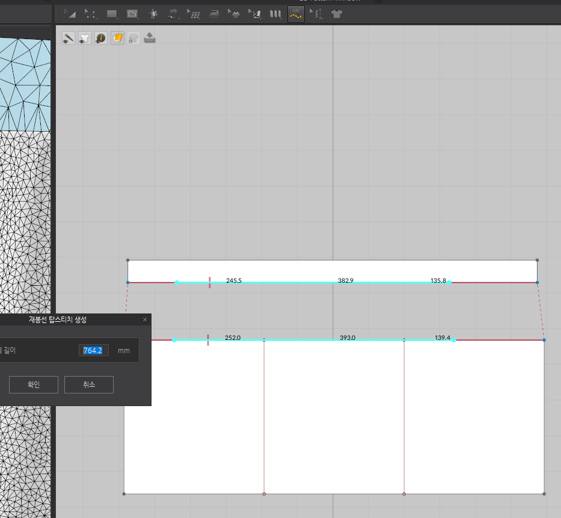Click the export measurement upload icon
561x518 pixels.
click(150, 38)
